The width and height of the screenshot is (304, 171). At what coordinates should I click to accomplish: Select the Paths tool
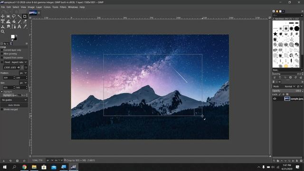pyautogui.click(x=14, y=27)
